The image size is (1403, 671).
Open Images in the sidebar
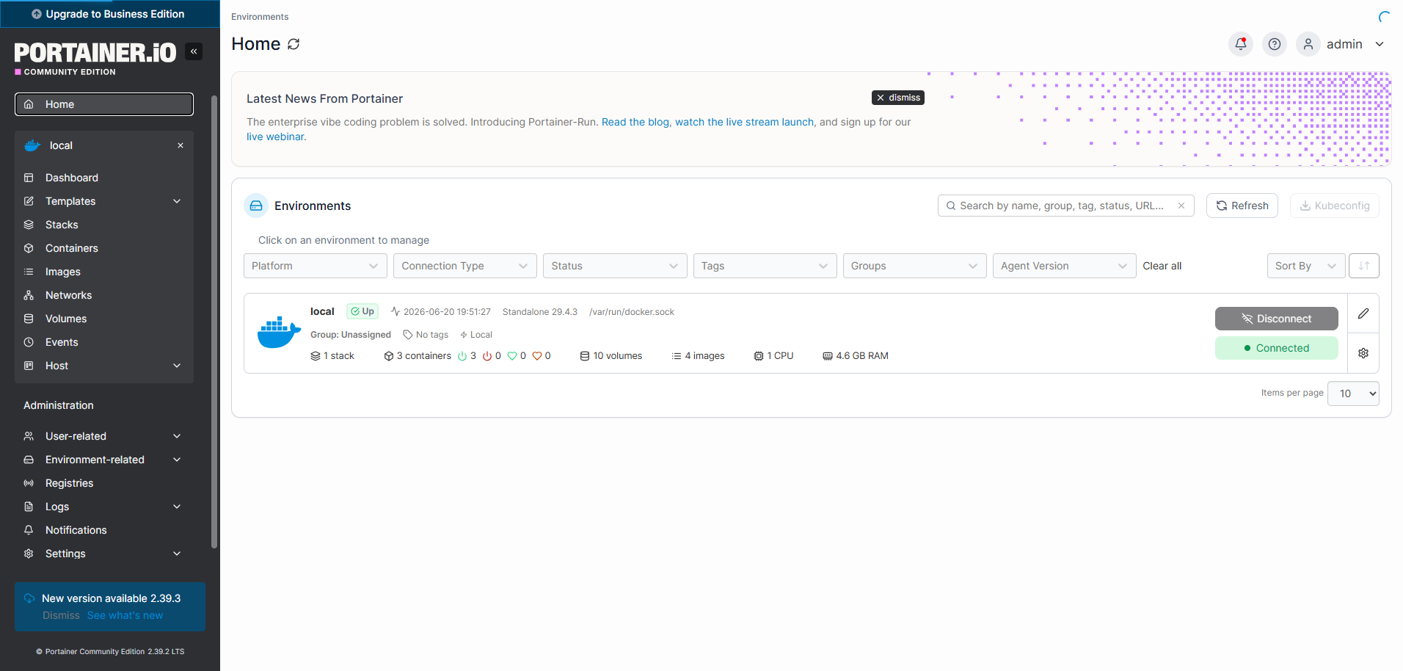click(x=104, y=272)
